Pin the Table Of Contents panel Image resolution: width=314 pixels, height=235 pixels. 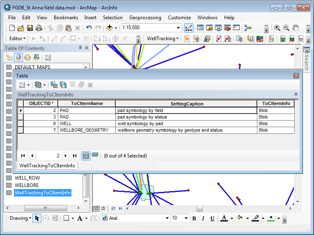tap(80, 48)
